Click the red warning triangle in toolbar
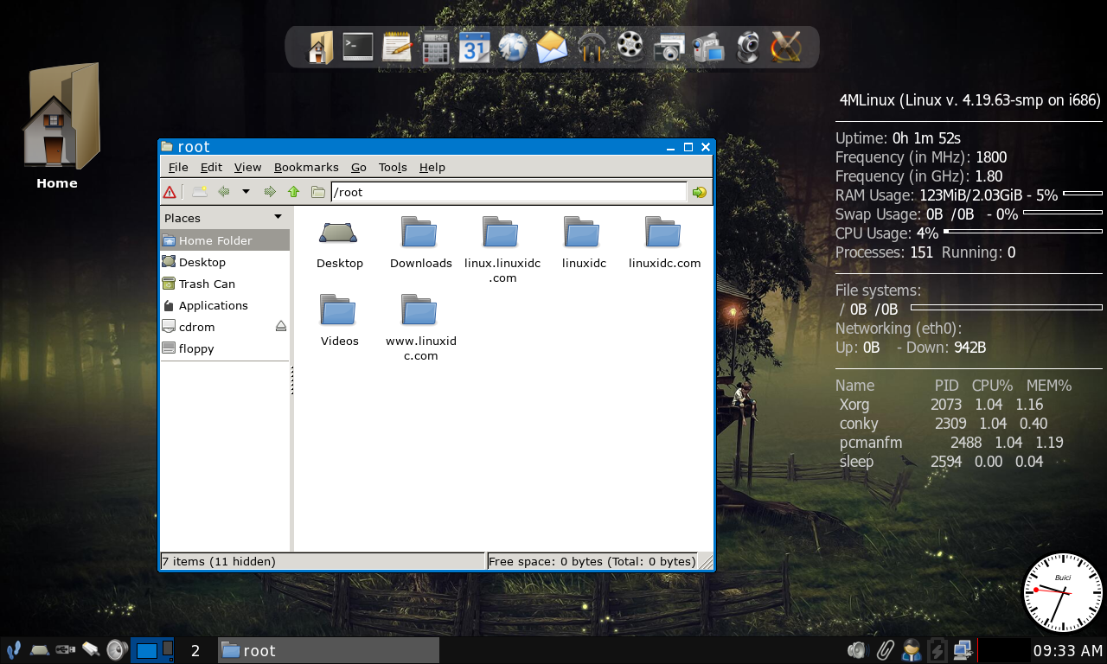Screen dimensions: 1107x664 [x=170, y=192]
